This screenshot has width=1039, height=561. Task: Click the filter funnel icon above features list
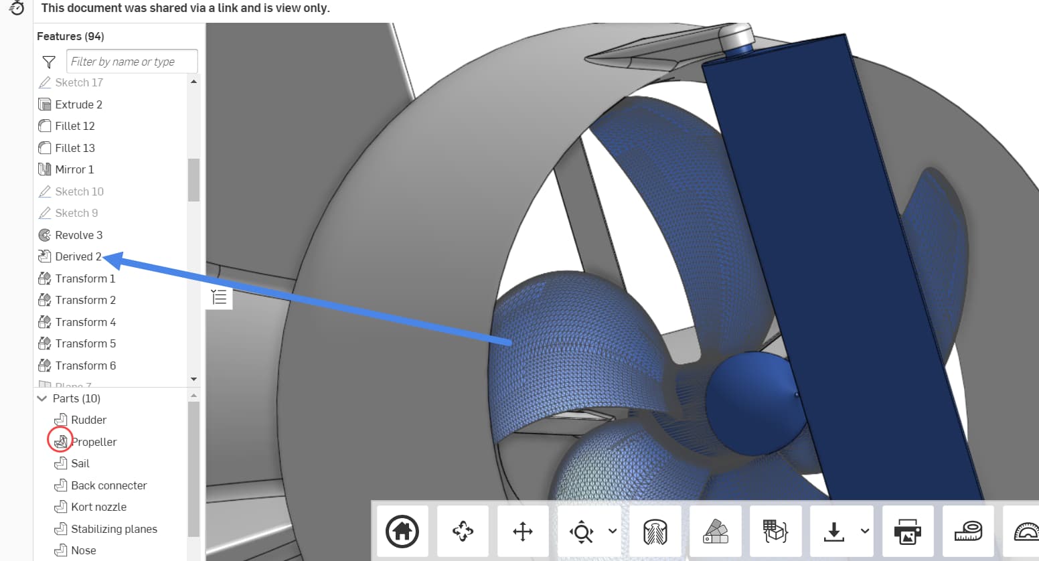(x=48, y=62)
